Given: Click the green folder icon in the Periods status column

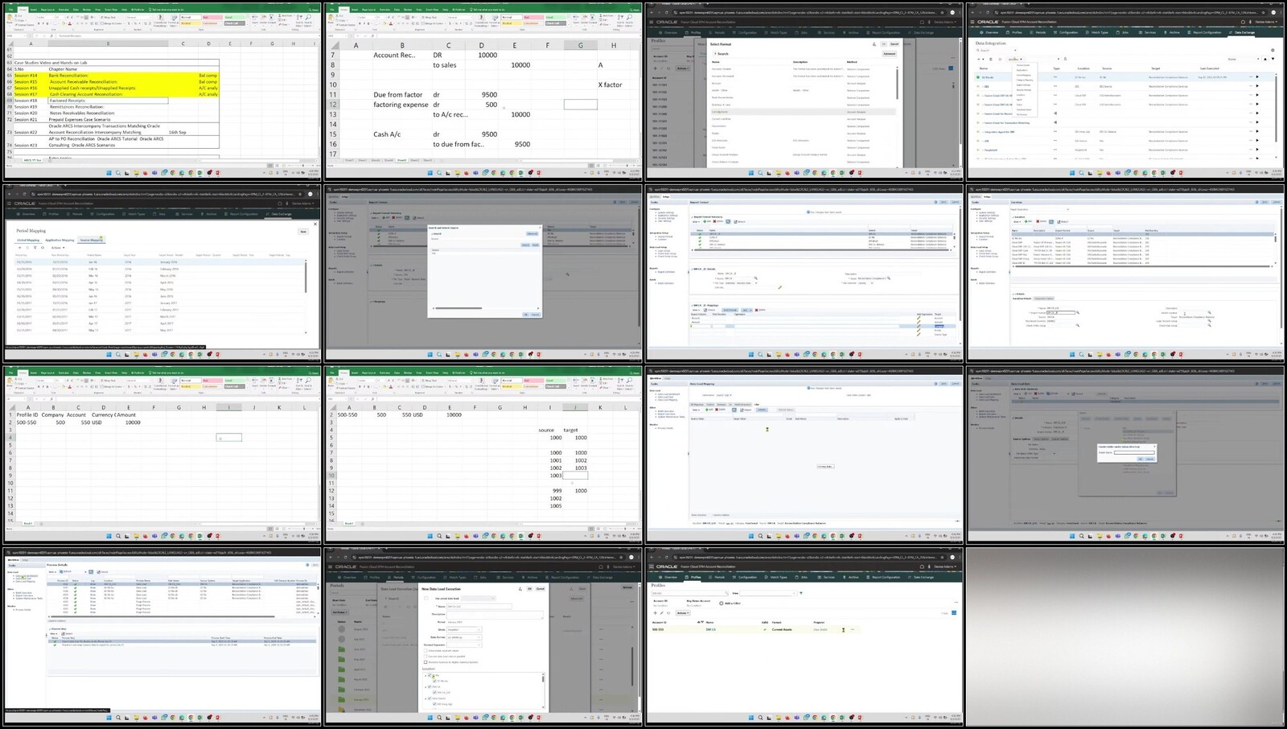Looking at the screenshot, I should tap(341, 649).
